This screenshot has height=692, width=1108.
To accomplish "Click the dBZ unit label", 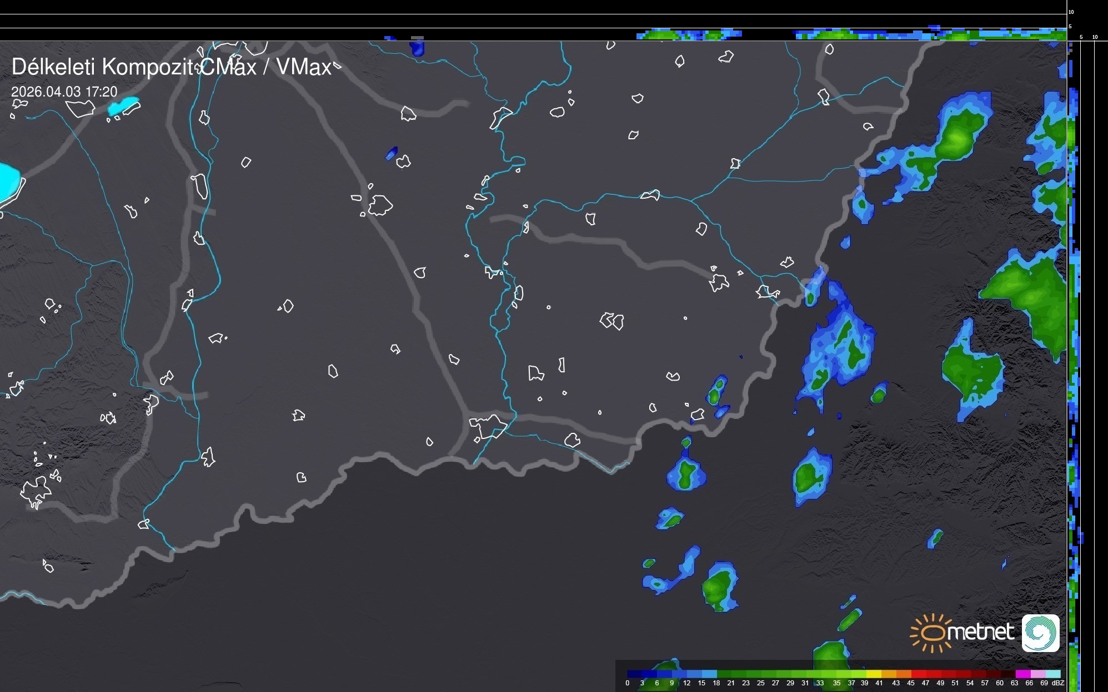I will pyautogui.click(x=1058, y=683).
